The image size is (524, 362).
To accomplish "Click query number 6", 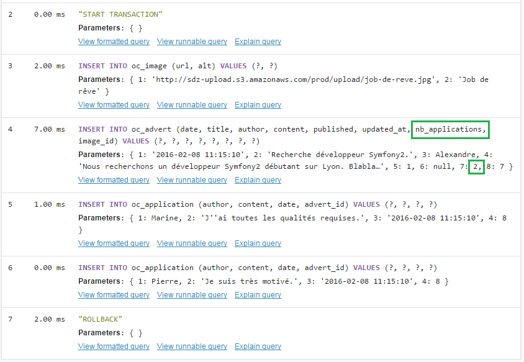I will [11, 268].
